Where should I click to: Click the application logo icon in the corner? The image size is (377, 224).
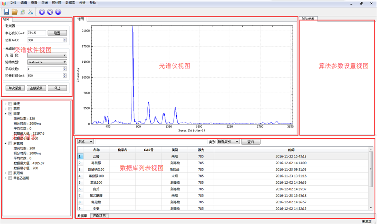4,3
